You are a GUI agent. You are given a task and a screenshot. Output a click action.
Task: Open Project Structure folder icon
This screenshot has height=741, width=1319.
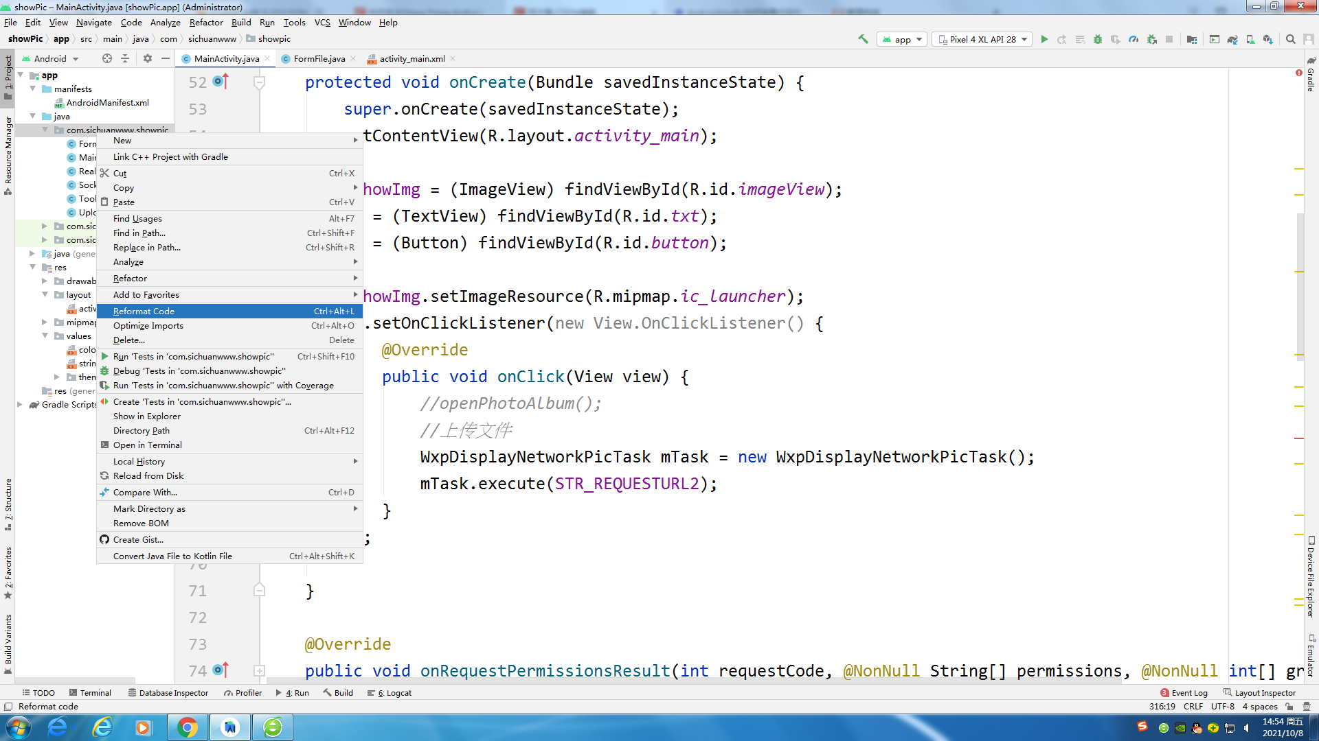point(1192,39)
